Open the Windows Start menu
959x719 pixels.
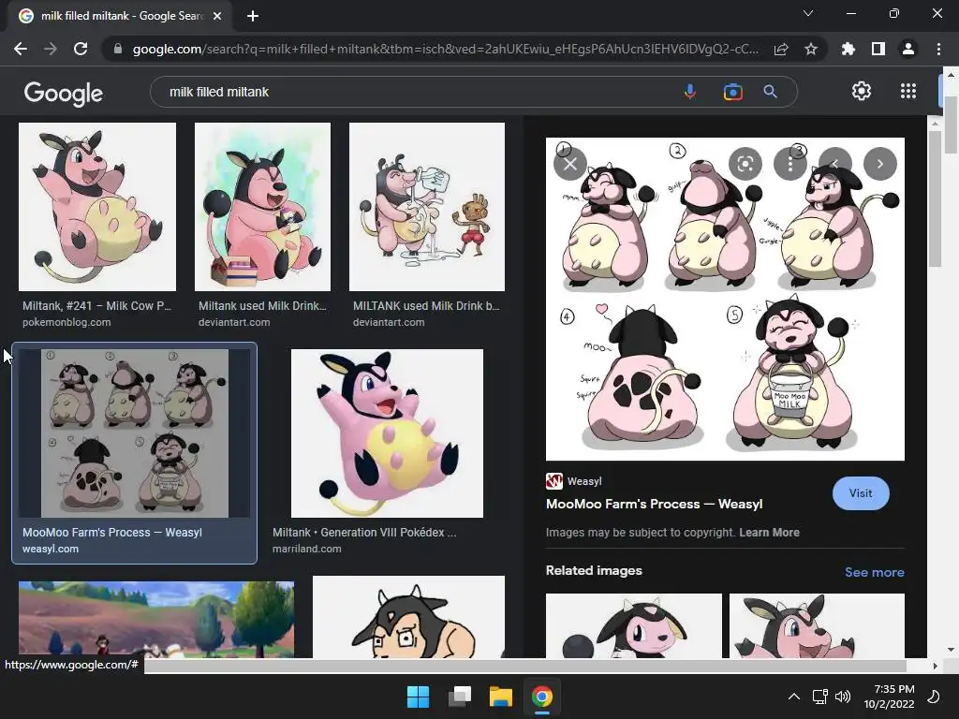point(419,697)
